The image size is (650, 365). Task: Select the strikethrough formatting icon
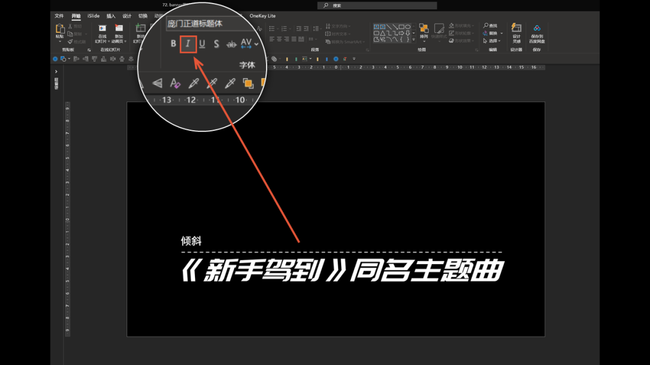(232, 43)
